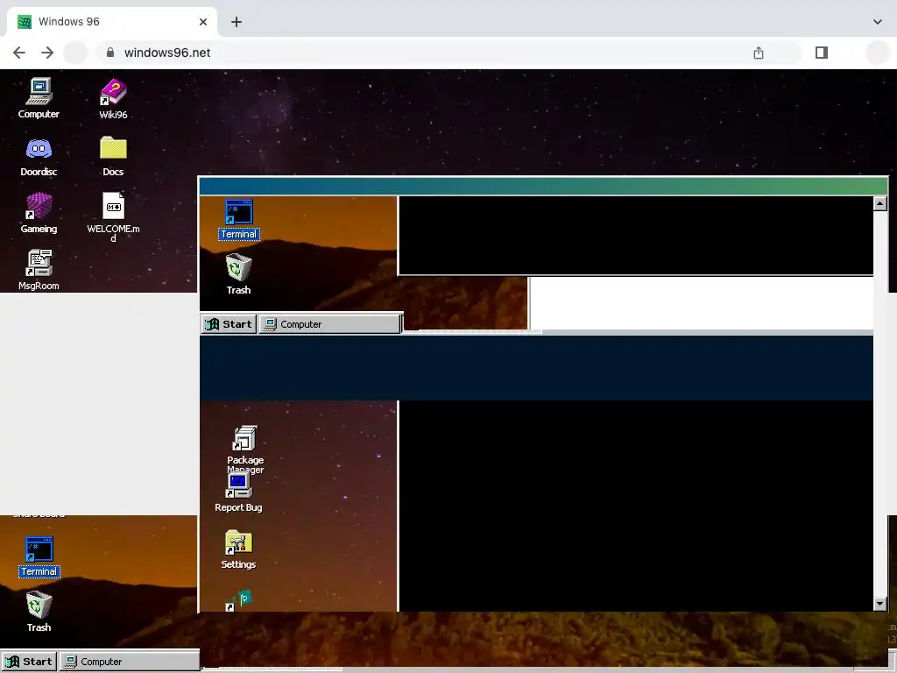The width and height of the screenshot is (897, 673).
Task: Click the browser share icon
Action: pyautogui.click(x=759, y=53)
